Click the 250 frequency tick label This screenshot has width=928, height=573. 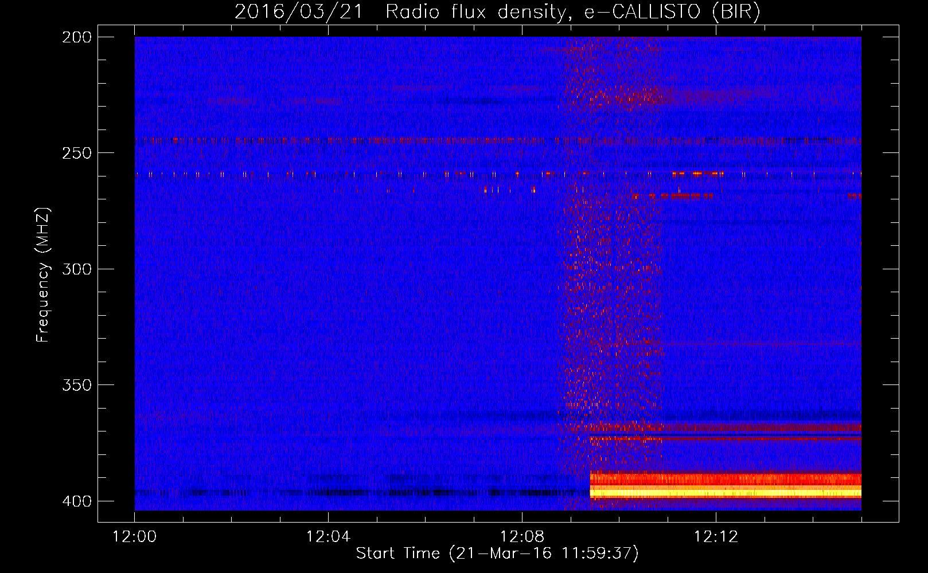click(77, 153)
